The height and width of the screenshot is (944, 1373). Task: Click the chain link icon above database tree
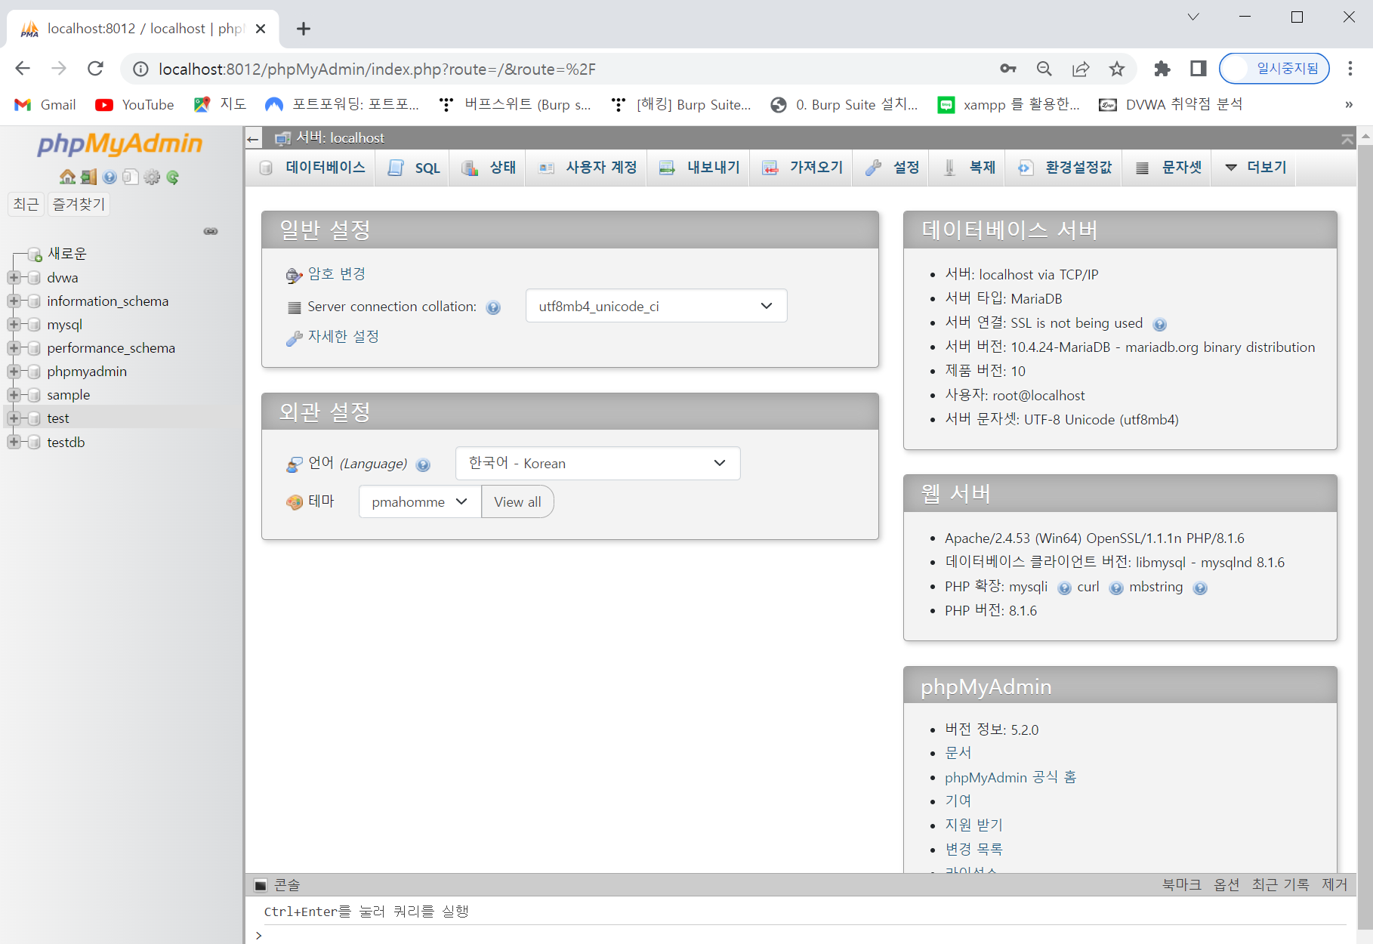pos(211,231)
